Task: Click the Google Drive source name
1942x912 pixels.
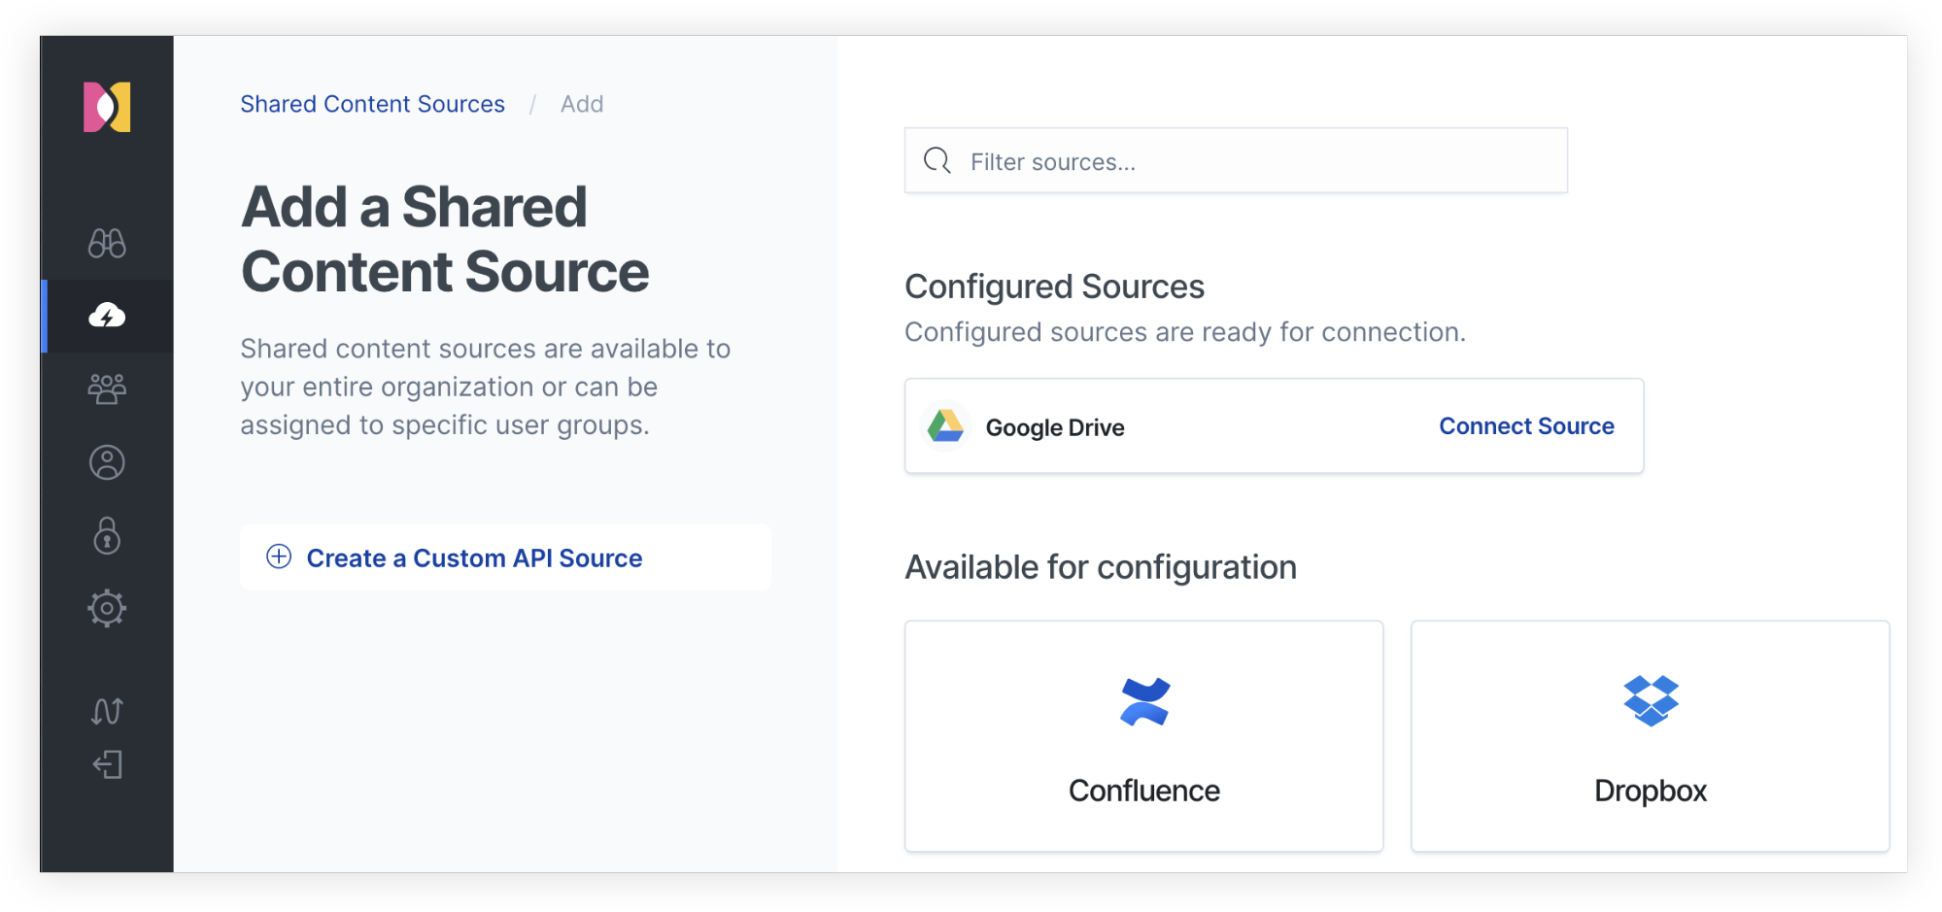Action: (x=1055, y=427)
